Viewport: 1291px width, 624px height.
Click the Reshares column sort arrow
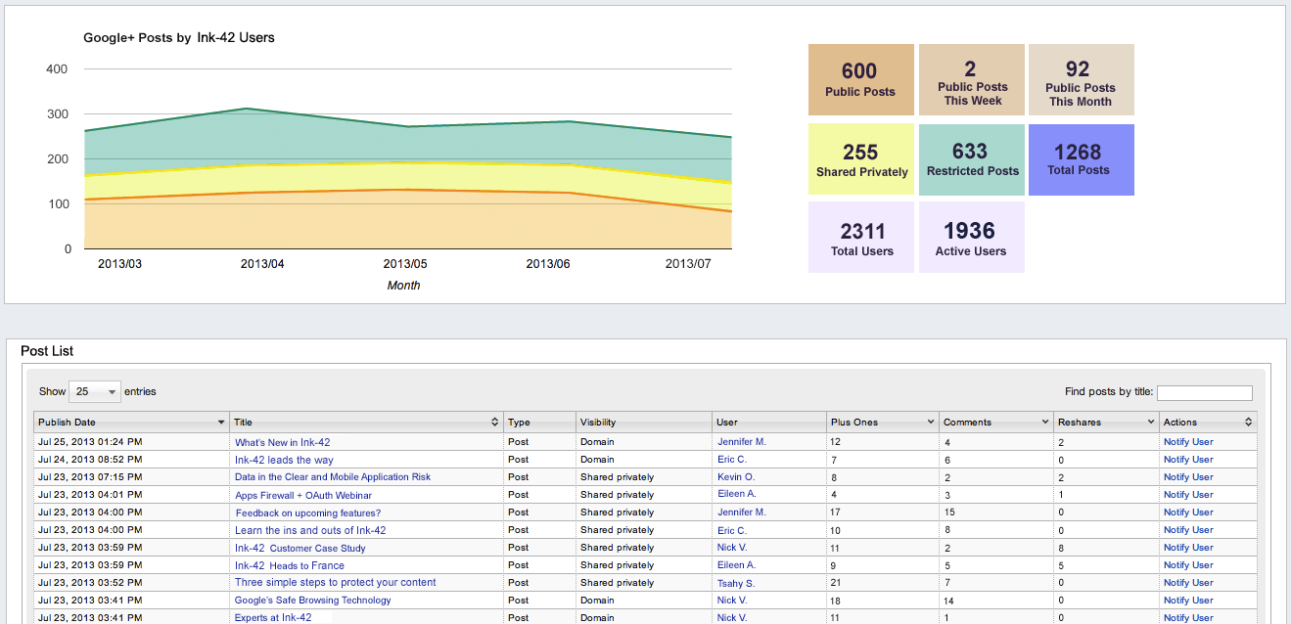coord(1150,423)
